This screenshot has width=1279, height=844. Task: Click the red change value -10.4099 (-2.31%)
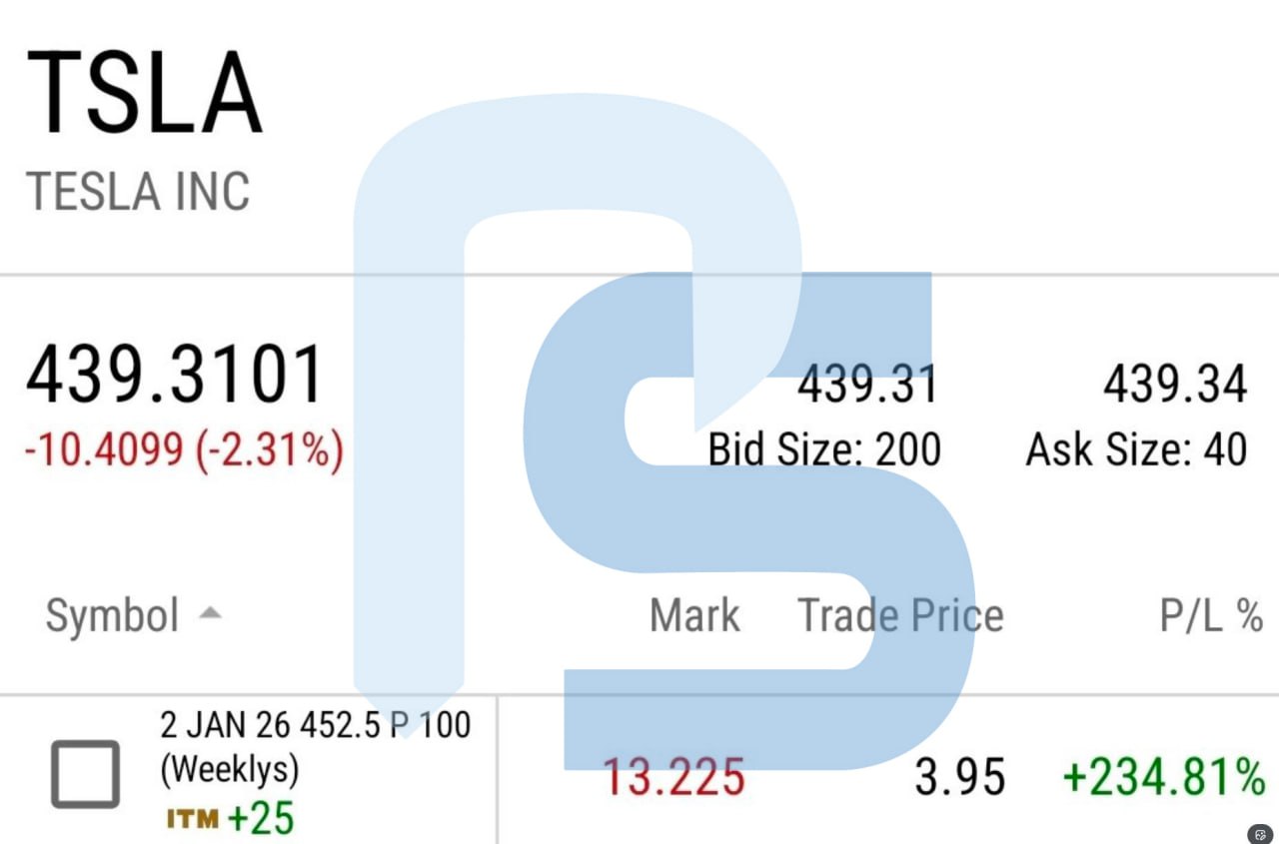184,451
